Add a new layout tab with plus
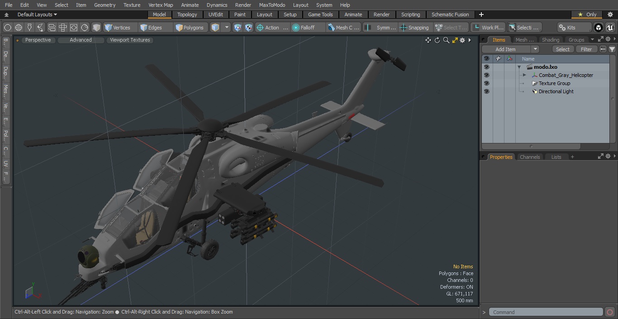 point(481,14)
